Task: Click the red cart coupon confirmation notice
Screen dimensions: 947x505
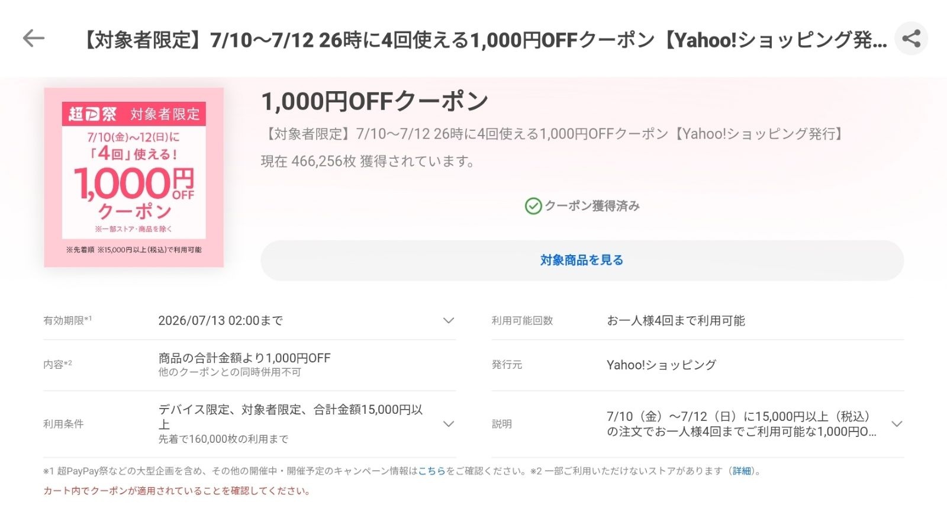Action: click(x=176, y=491)
